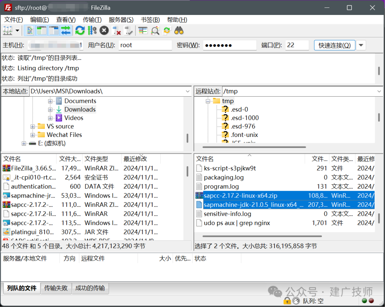385x307 pixels.
Task: Expand the Wechat Files folder node
Action: coord(32,135)
